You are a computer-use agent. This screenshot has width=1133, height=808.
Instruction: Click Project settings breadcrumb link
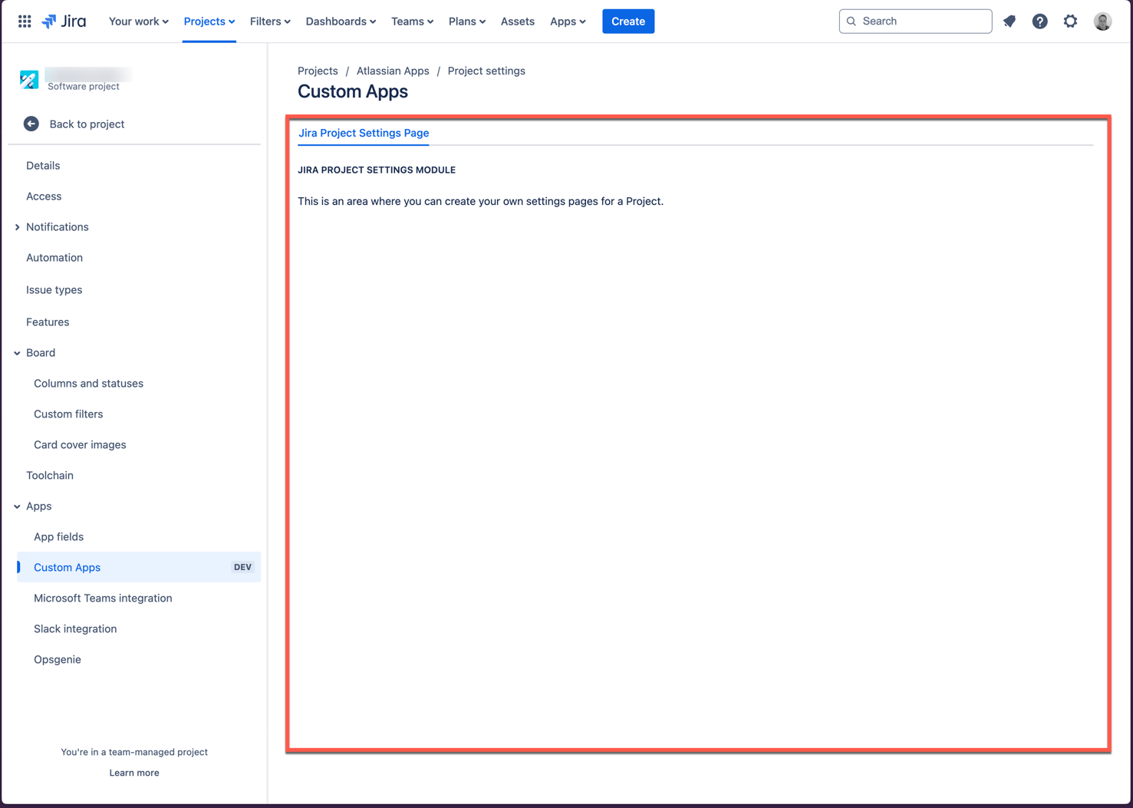pos(486,71)
